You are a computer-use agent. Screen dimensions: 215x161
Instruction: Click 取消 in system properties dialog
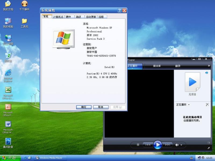pyautogui.click(x=101, y=107)
